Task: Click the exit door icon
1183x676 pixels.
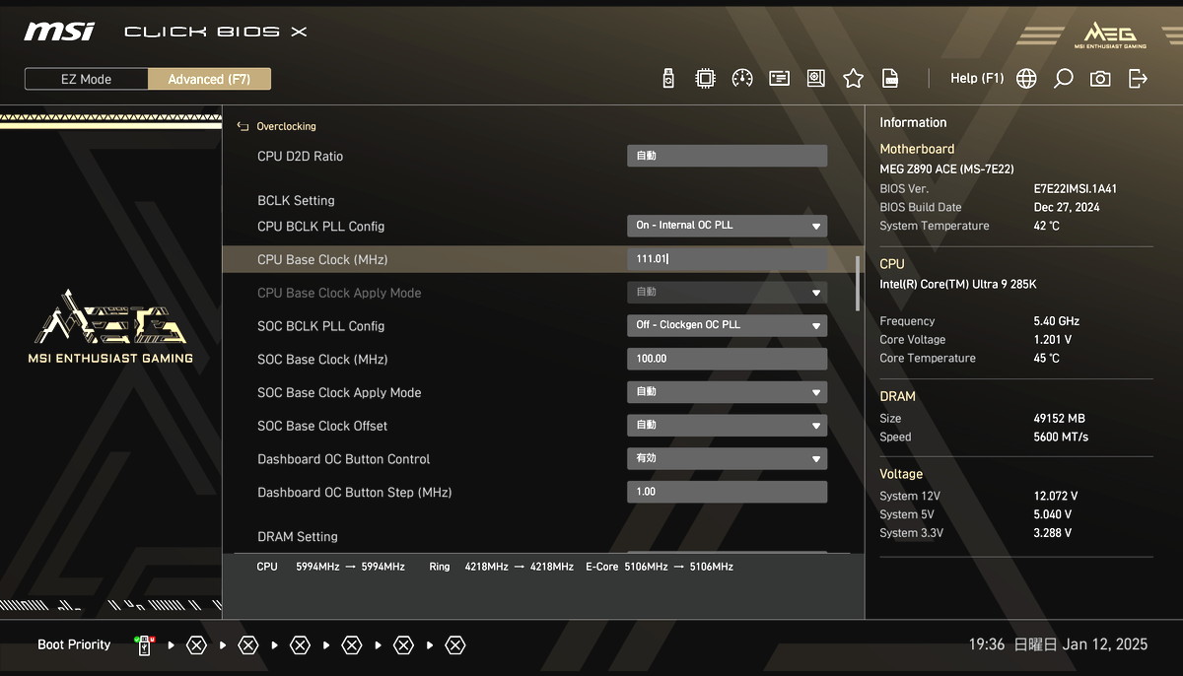Action: pyautogui.click(x=1139, y=79)
